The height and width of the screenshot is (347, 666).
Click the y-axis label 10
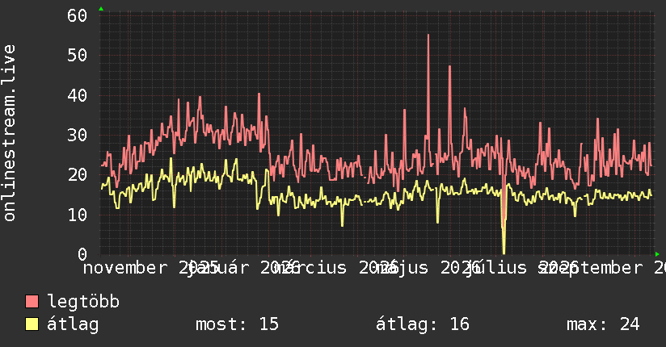pos(77,215)
